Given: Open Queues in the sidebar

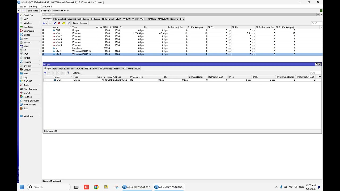Looking at the screenshot, I should pyautogui.click(x=28, y=70).
